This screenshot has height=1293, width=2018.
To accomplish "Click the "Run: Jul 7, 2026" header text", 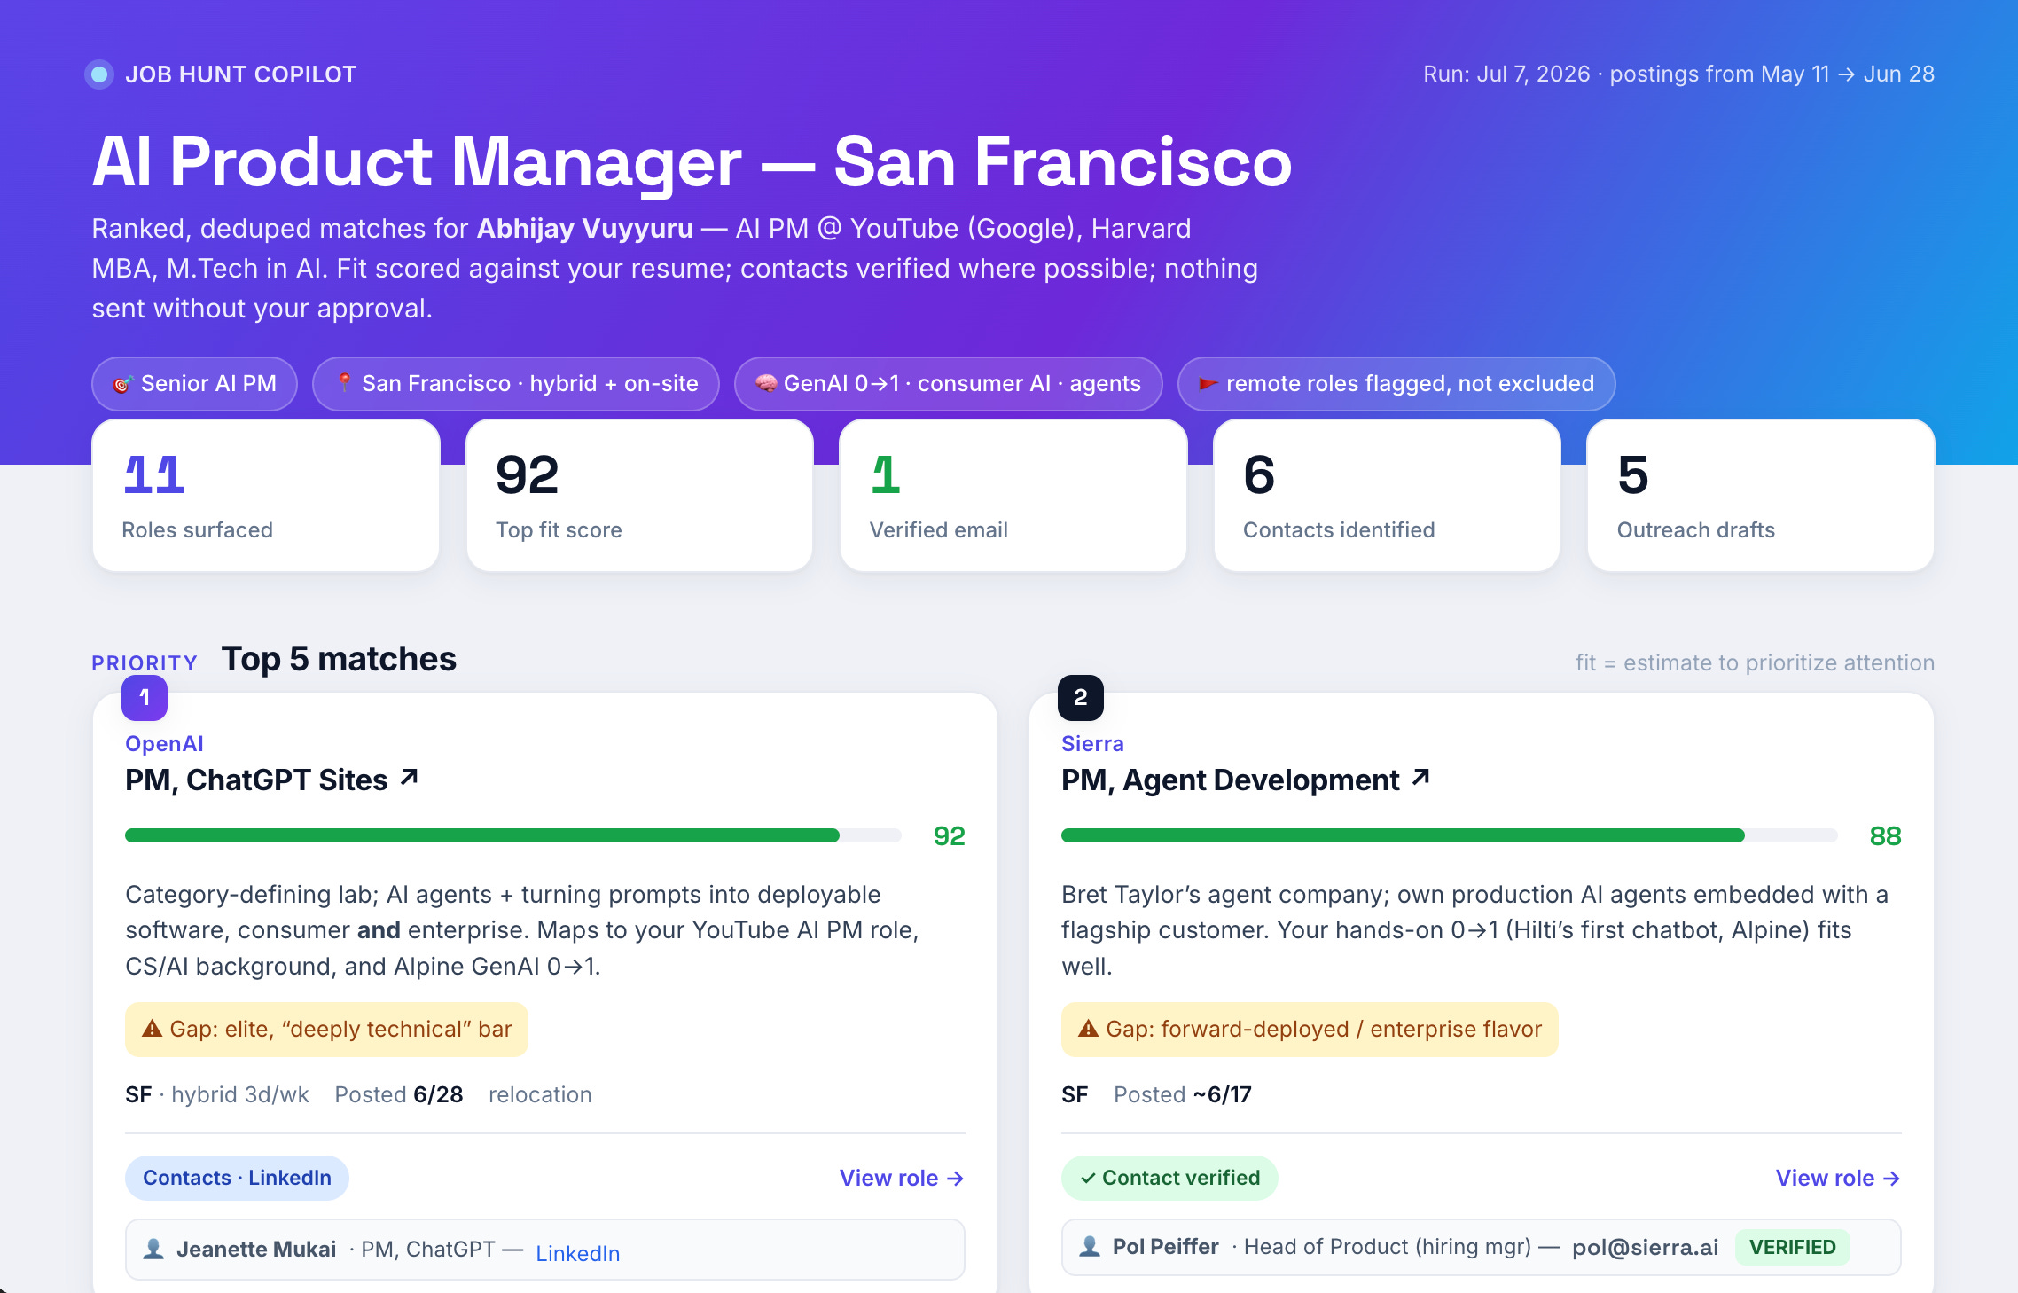I will pyautogui.click(x=1506, y=74).
